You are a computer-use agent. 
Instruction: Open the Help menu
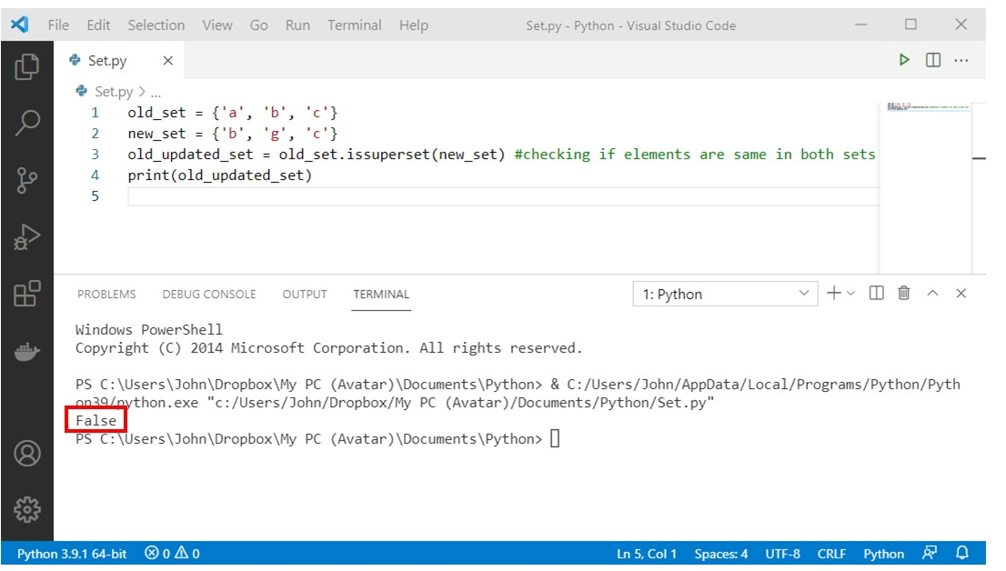coord(414,25)
